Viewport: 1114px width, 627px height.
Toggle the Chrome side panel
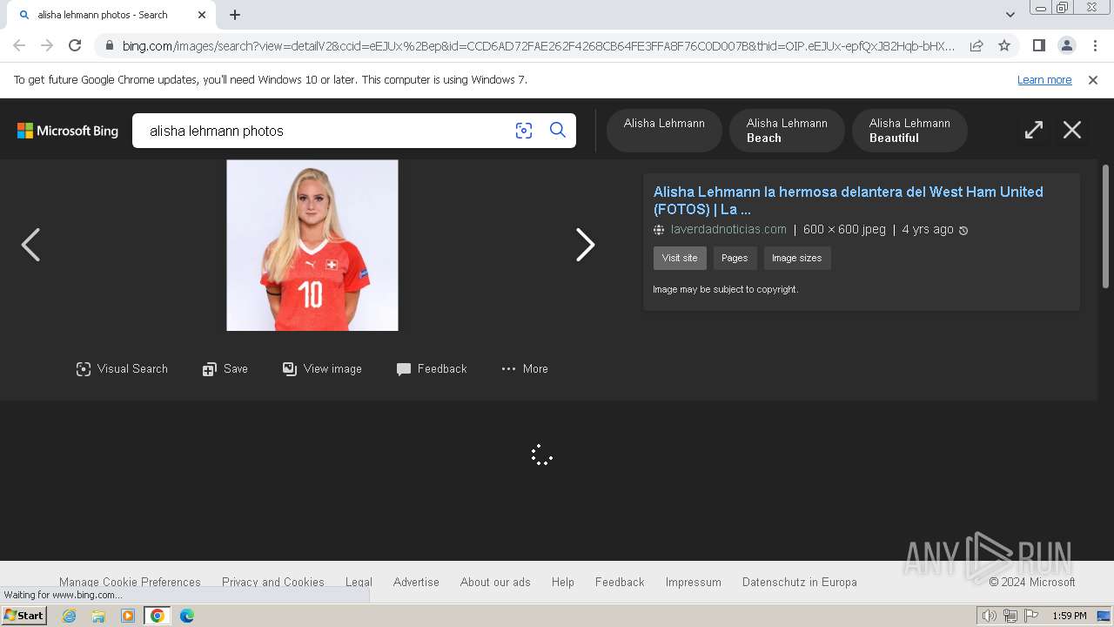[x=1039, y=45]
